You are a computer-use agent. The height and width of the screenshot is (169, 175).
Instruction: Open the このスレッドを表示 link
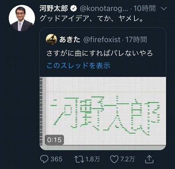pyautogui.click(x=78, y=65)
